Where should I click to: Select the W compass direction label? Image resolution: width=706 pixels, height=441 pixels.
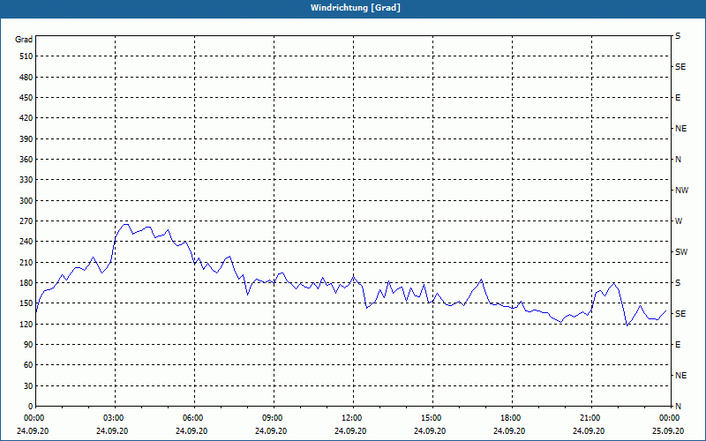[679, 221]
